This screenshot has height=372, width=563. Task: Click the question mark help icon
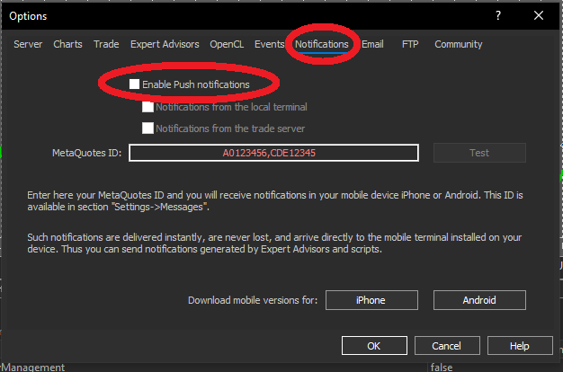coord(497,15)
